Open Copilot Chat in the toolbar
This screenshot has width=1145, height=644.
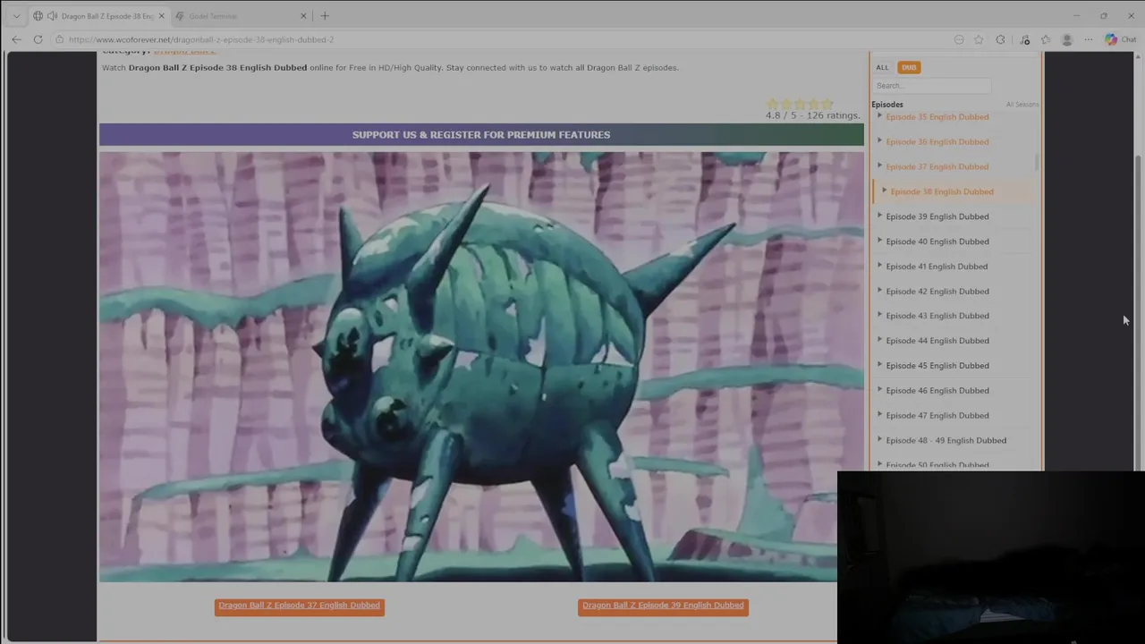1120,39
